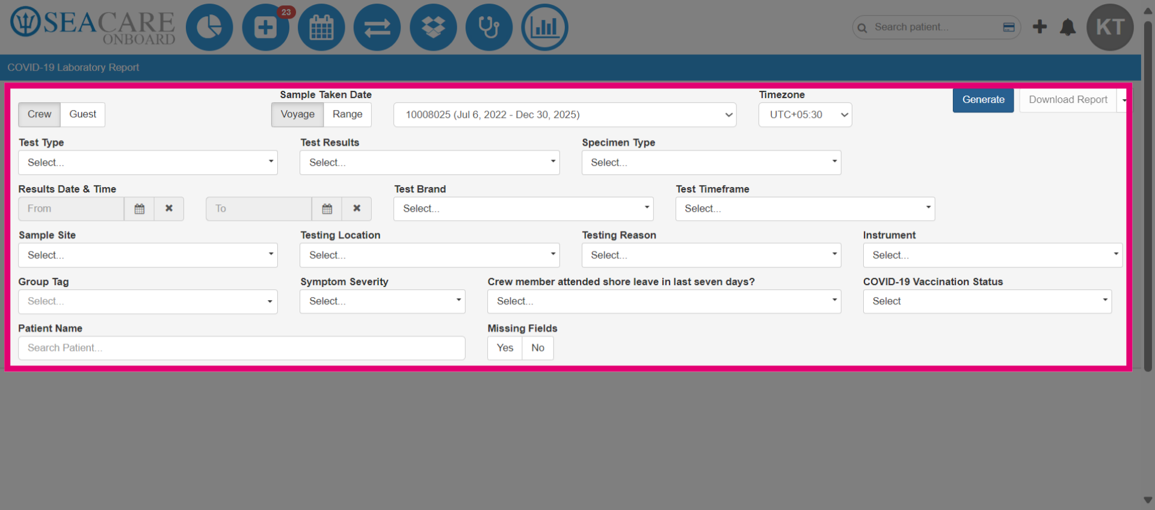Image resolution: width=1155 pixels, height=510 pixels.
Task: Open the Dropbox boxes icon
Action: click(433, 27)
